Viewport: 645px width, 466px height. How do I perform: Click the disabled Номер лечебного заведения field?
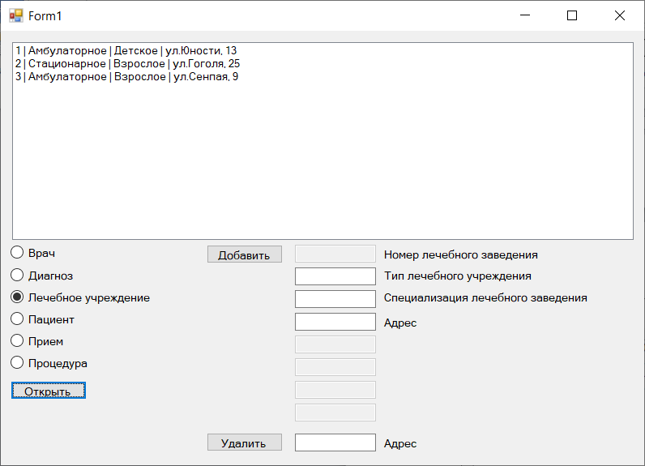click(335, 254)
